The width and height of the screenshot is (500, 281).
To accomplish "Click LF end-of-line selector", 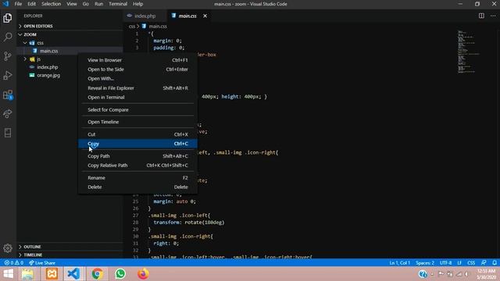I will pyautogui.click(x=459, y=263).
